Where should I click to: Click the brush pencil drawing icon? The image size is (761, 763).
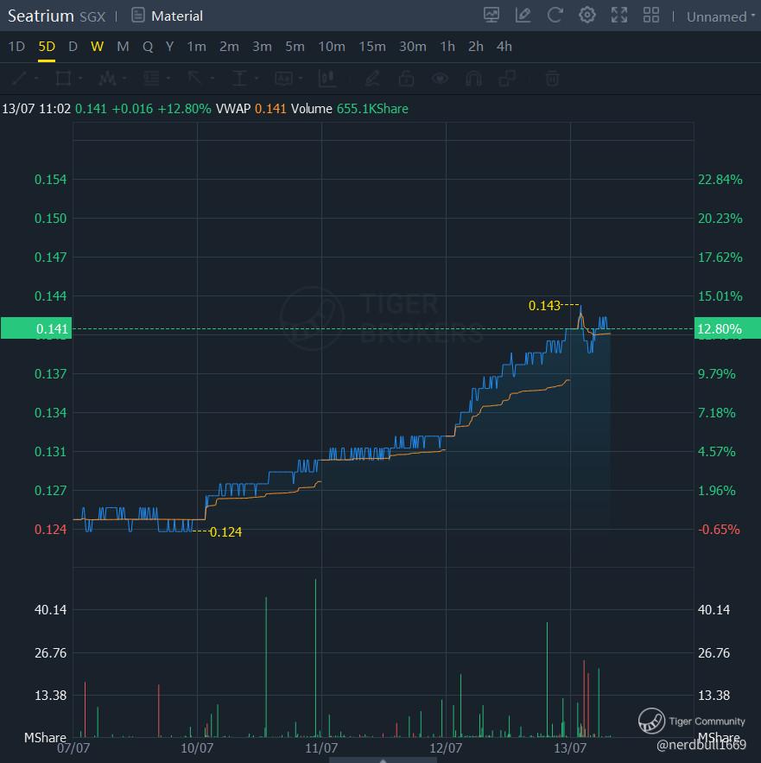coord(372,78)
